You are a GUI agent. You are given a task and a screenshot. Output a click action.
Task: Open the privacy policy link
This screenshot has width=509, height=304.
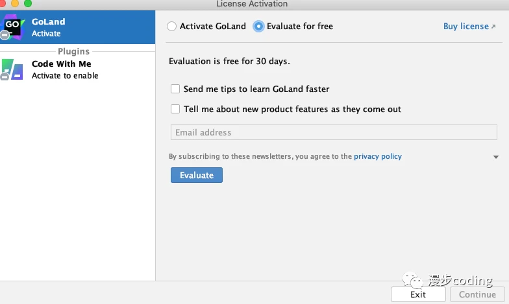click(x=377, y=156)
